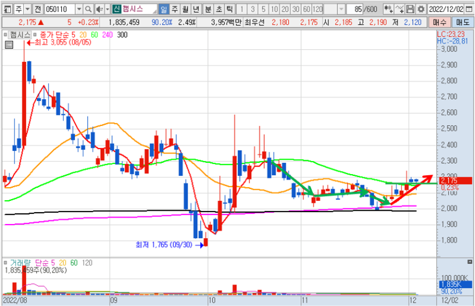
Task: Click the high price 2,190 value
Action: [378, 23]
